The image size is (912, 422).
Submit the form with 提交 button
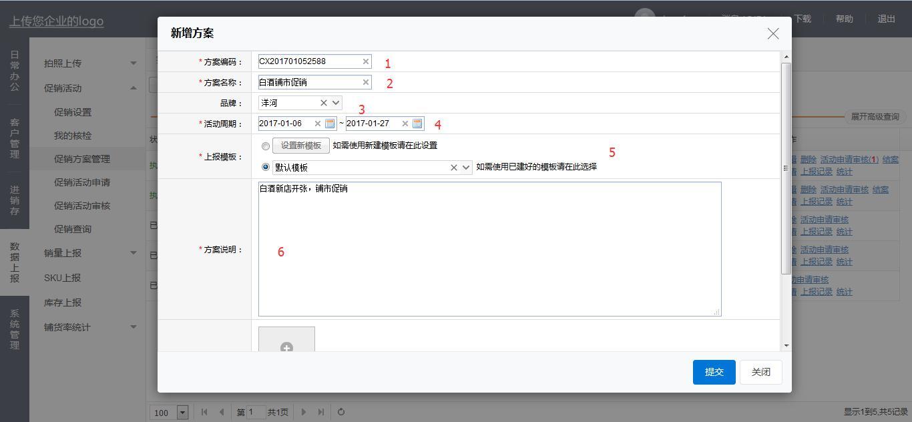(714, 372)
